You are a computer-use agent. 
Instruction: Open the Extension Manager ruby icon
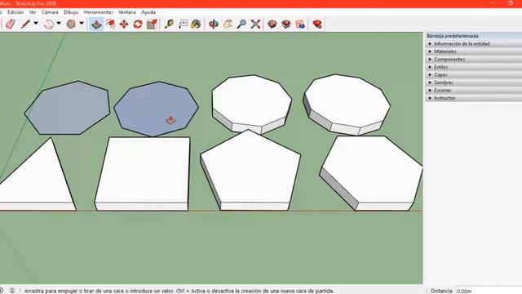point(317,24)
